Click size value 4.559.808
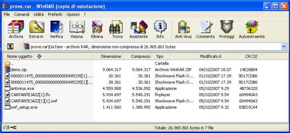 (x=112, y=88)
